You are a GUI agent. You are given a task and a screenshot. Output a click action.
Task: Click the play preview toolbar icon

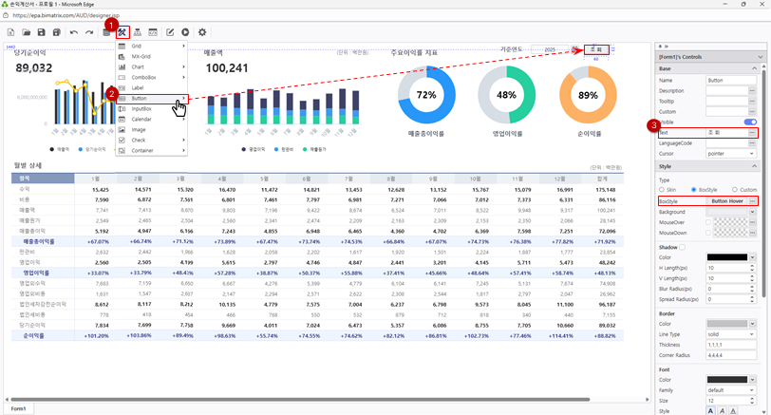tap(184, 32)
